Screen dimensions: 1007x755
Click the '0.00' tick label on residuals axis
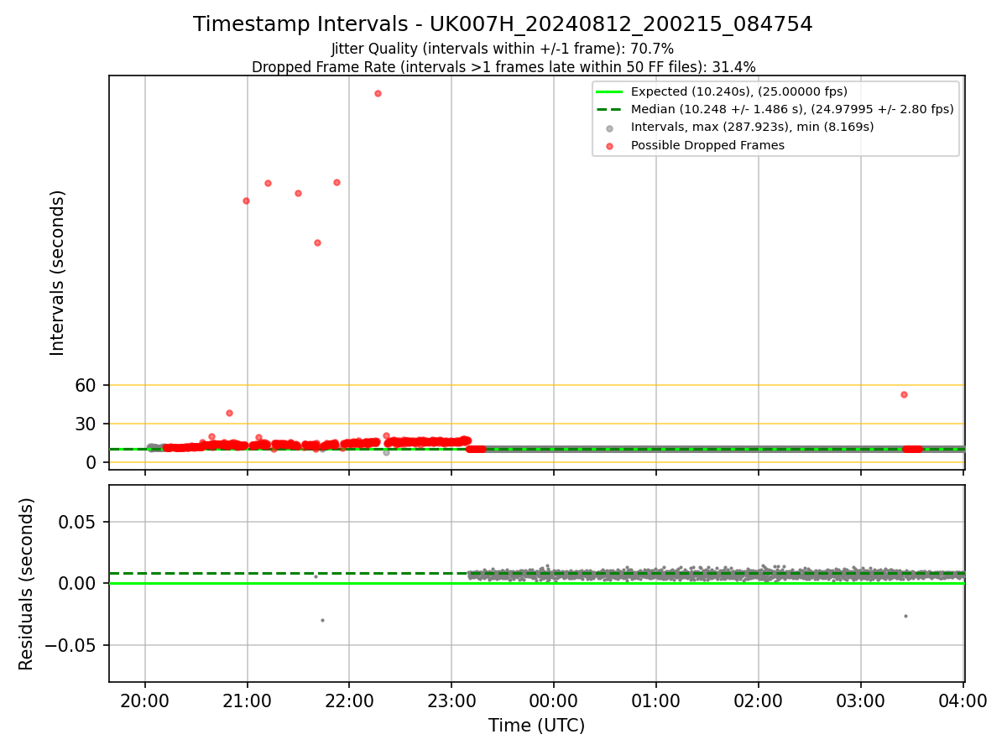(79, 584)
